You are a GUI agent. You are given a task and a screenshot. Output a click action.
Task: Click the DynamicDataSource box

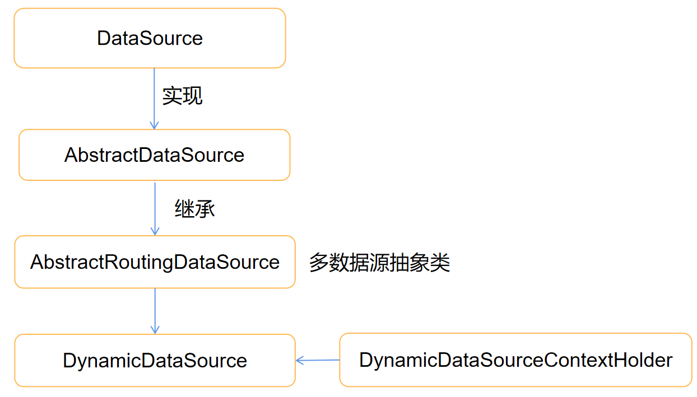(155, 361)
